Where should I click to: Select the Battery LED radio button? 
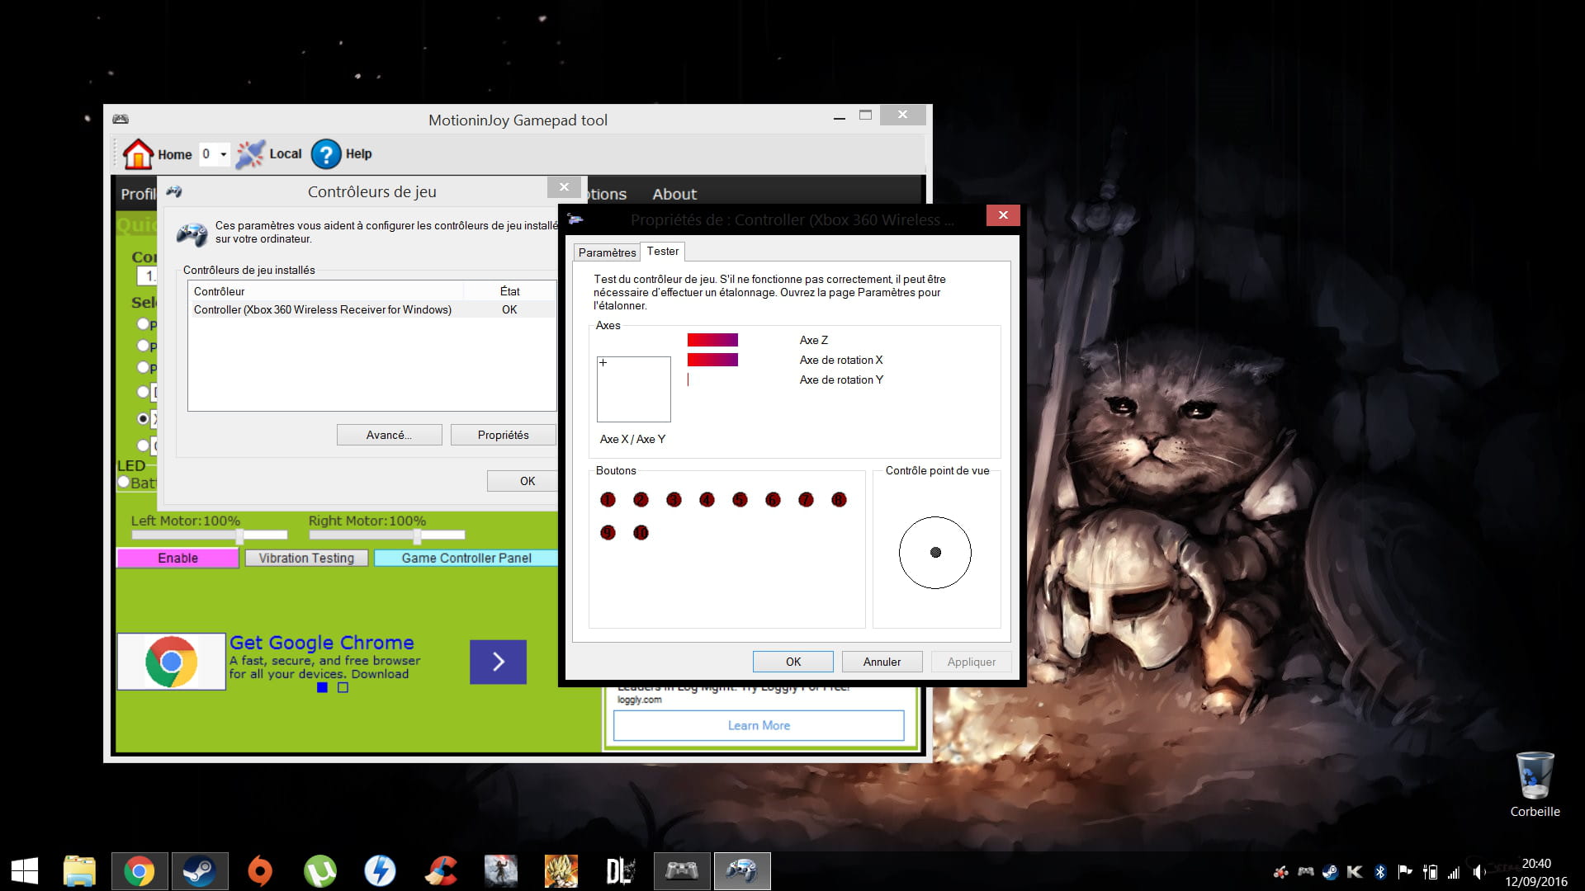click(x=123, y=482)
